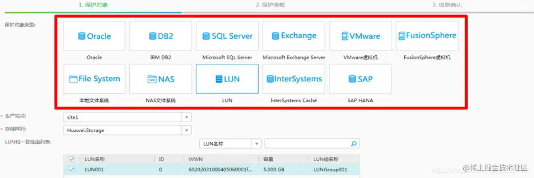This screenshot has height=178, width=534.
Task: Click the 5.000 GB capacity cell
Action: coord(274,170)
